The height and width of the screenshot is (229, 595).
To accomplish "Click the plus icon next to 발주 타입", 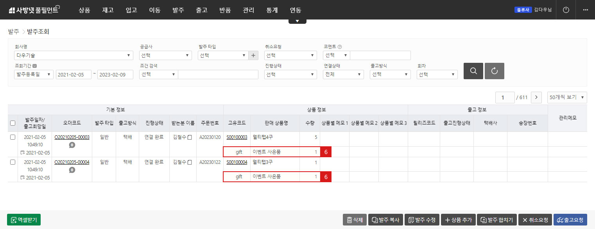I will pos(253,55).
